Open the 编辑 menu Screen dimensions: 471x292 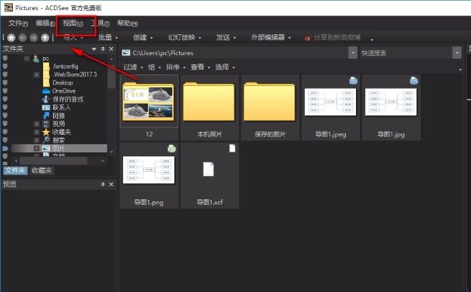[45, 23]
